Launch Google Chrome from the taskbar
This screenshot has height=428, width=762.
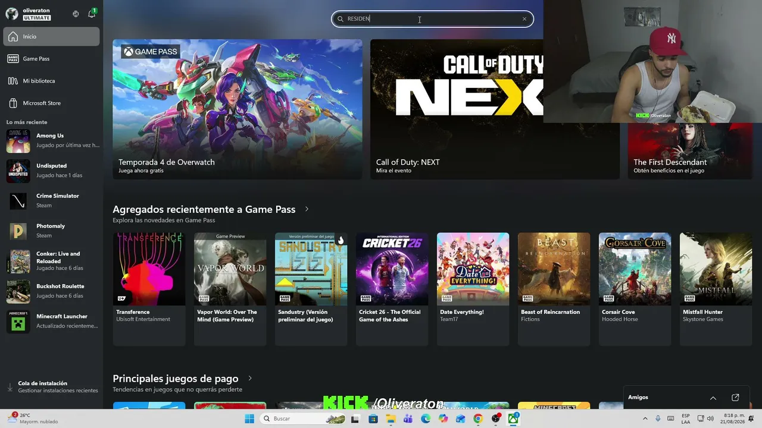[x=478, y=418]
